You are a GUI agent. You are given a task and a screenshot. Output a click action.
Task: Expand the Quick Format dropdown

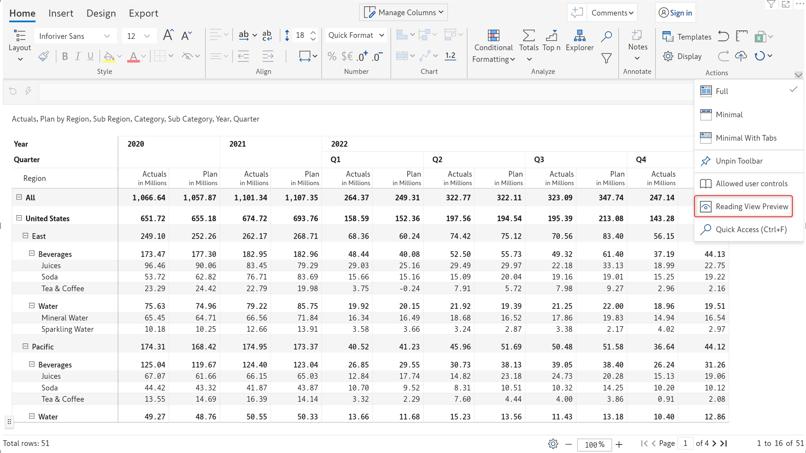[x=356, y=35]
